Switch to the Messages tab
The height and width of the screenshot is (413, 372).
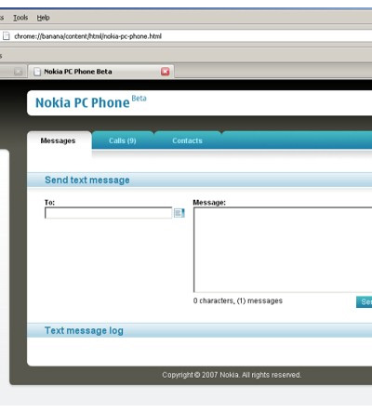tap(58, 140)
